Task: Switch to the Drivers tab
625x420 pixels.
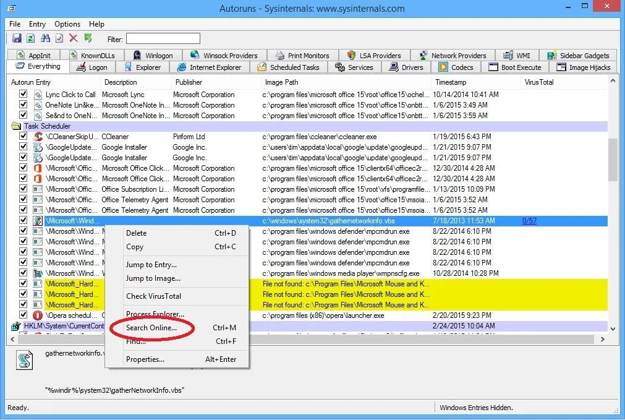Action: tap(407, 67)
